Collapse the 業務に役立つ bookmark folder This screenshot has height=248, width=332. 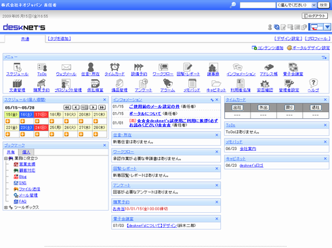(x=6, y=159)
